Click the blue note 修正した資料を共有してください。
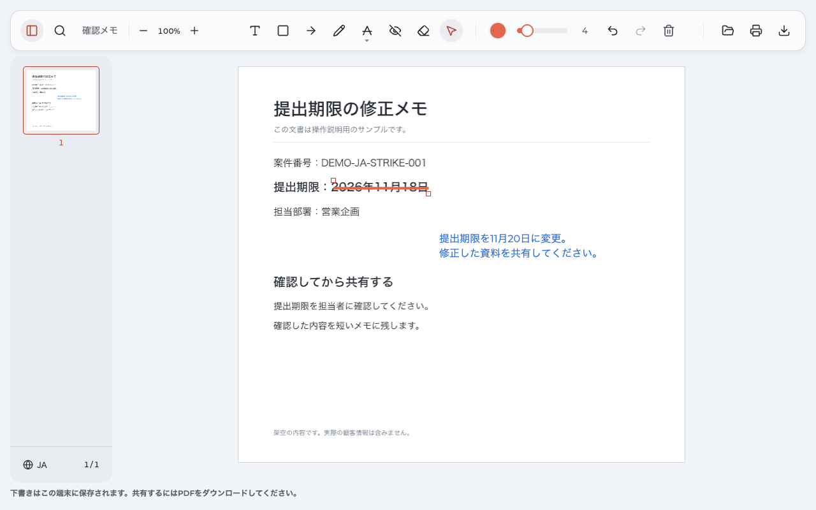 point(519,253)
